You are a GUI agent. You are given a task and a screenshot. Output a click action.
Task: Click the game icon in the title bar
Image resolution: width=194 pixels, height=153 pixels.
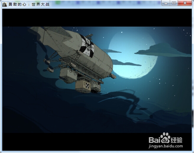click(x=4, y=4)
